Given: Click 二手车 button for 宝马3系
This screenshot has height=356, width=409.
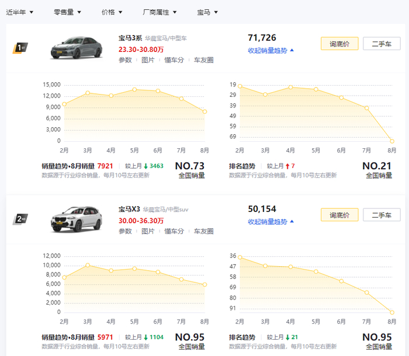Looking at the screenshot, I should [x=382, y=44].
